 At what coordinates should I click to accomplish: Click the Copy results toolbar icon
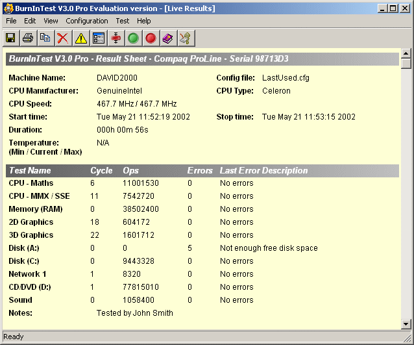45,38
